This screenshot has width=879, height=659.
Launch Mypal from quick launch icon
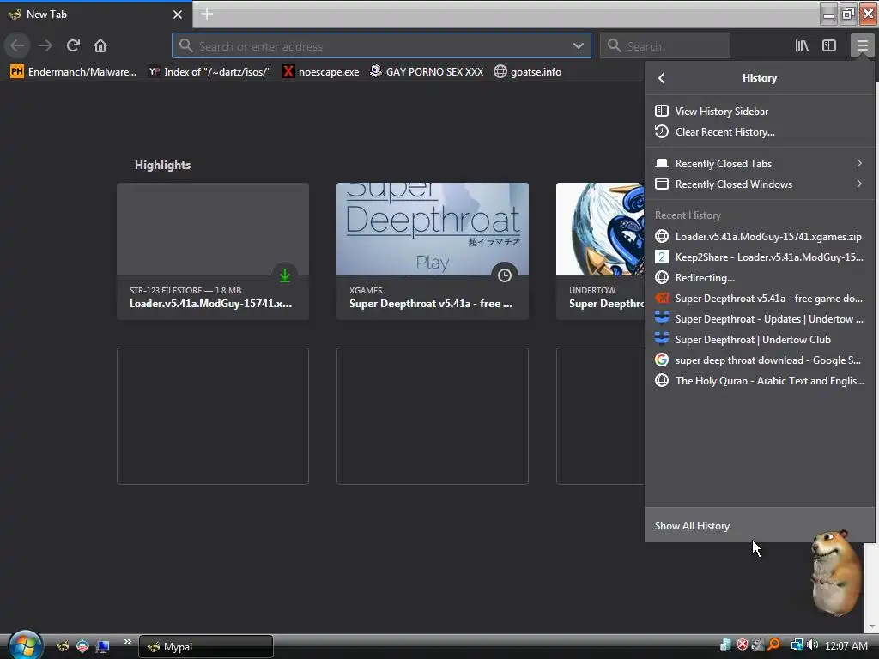[62, 647]
